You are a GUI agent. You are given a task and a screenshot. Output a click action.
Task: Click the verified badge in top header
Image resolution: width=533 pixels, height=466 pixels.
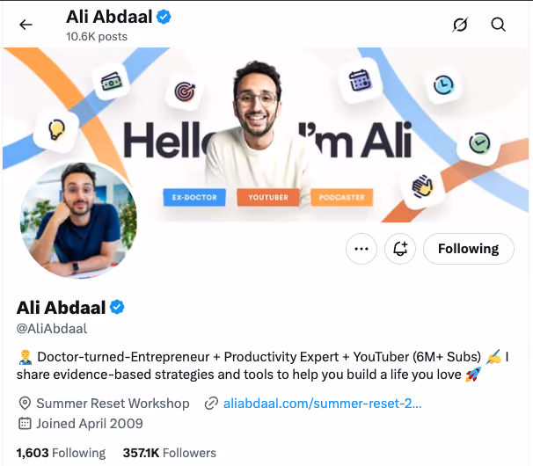pos(164,17)
